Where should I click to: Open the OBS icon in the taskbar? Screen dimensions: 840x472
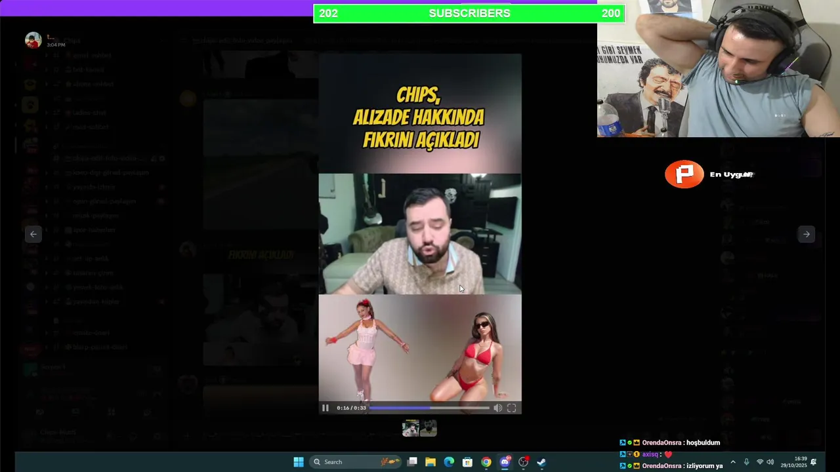click(x=523, y=462)
